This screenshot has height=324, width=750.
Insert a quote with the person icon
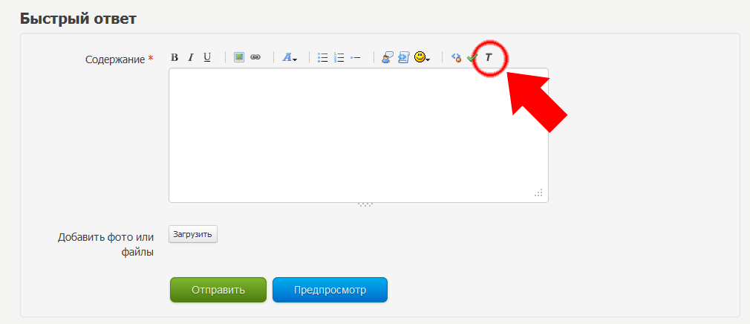(x=388, y=57)
